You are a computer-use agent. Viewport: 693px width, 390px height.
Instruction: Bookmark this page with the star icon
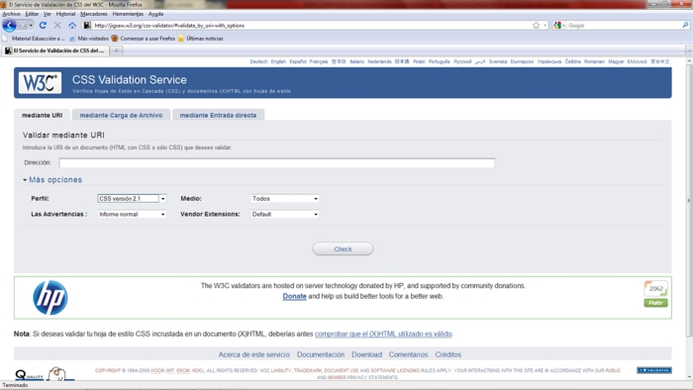(x=537, y=26)
